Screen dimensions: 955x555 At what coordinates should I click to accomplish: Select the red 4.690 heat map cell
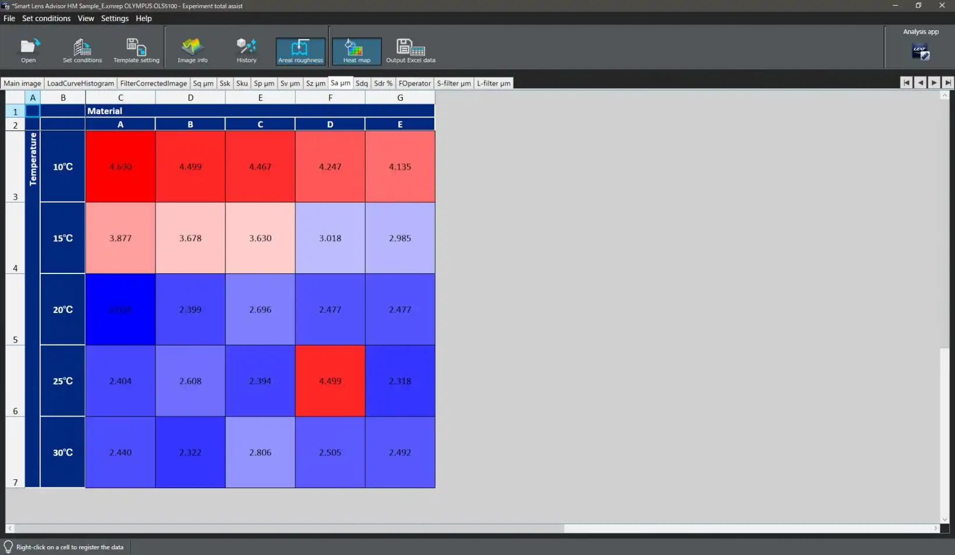tap(121, 166)
